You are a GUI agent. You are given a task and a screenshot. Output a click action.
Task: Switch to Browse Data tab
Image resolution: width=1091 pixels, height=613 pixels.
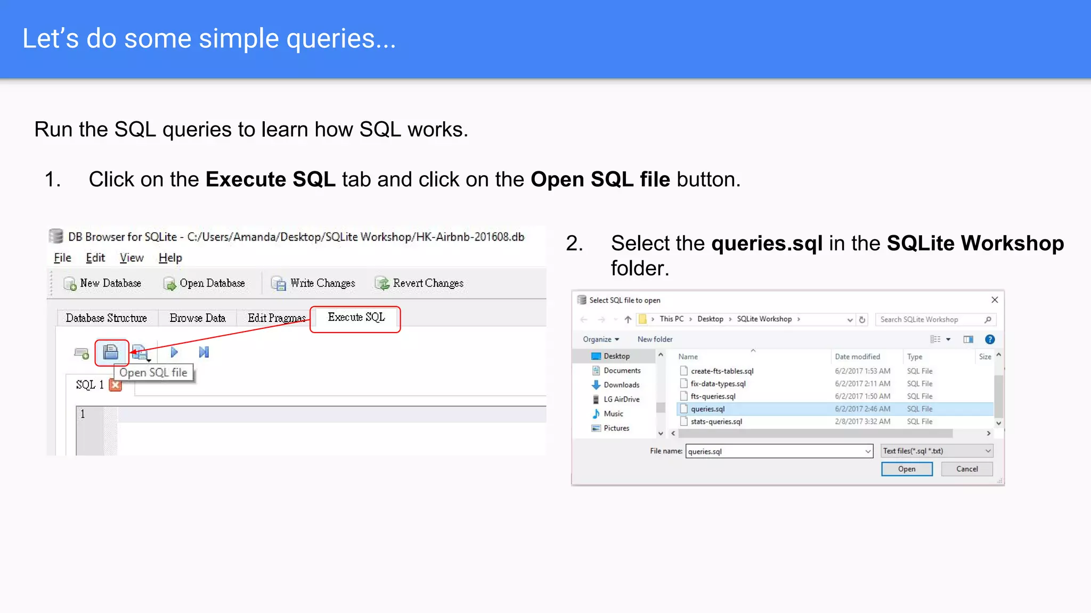point(198,318)
